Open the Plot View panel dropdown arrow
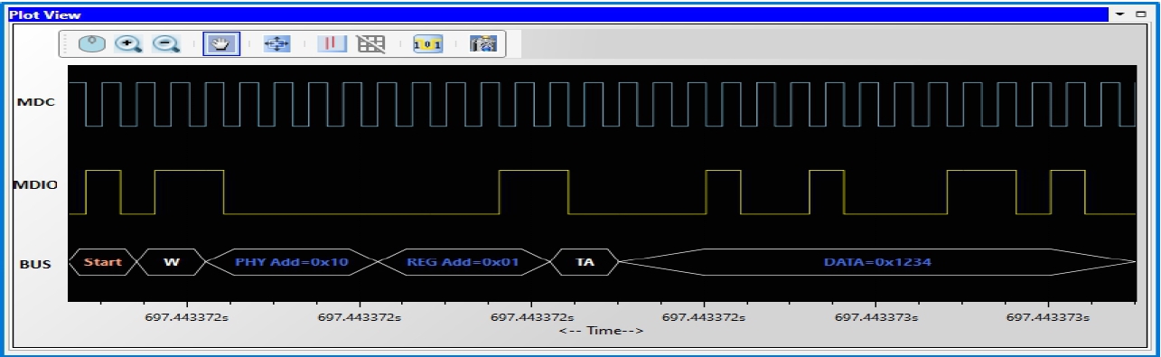This screenshot has height=357, width=1161. pyautogui.click(x=1119, y=14)
